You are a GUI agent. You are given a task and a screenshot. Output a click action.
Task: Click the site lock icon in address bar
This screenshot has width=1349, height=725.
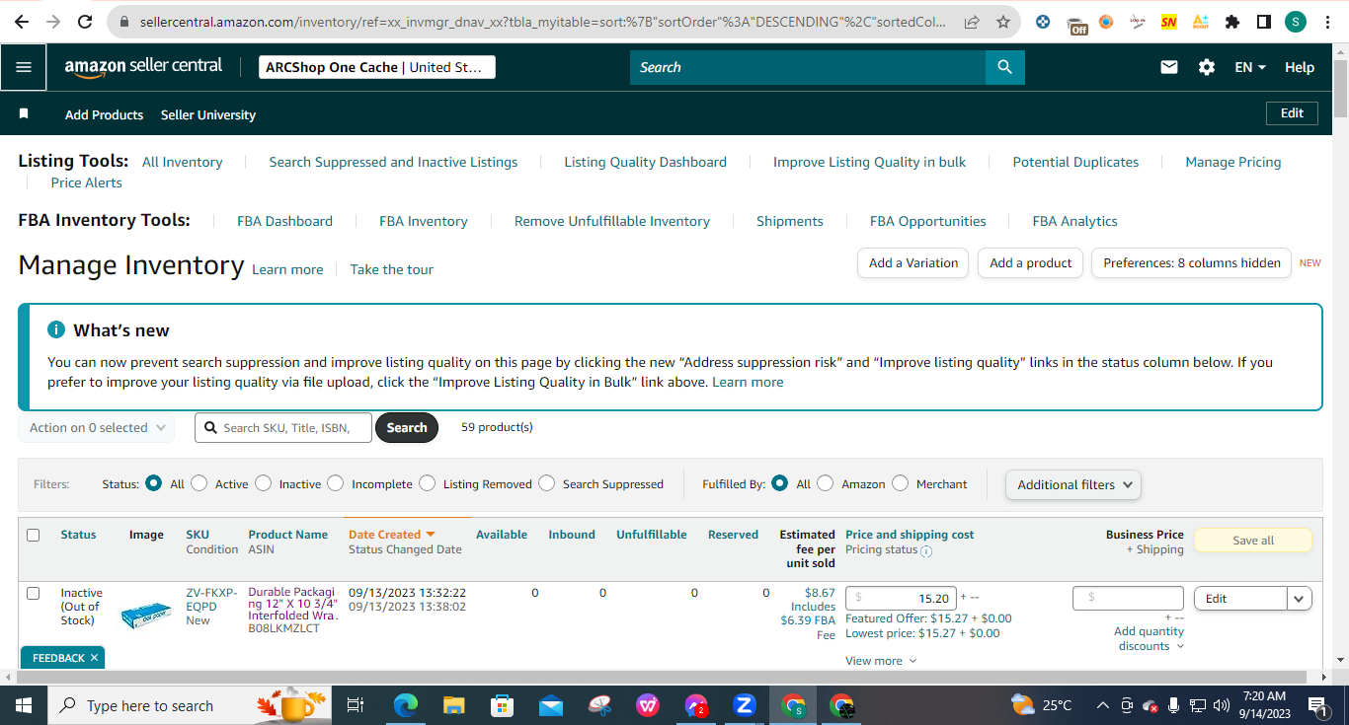click(x=123, y=22)
